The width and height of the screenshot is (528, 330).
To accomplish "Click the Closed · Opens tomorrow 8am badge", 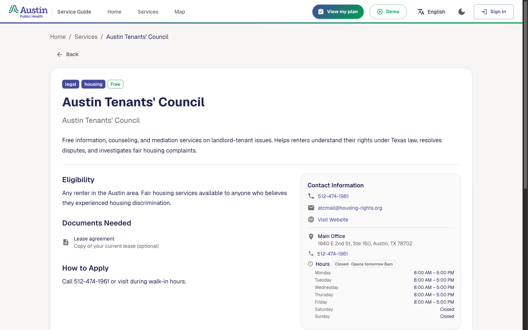I will click(364, 264).
